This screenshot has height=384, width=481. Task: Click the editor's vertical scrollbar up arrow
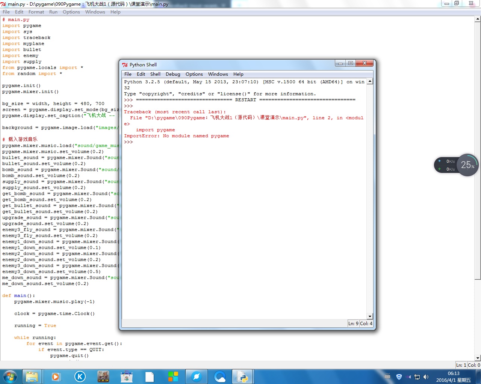click(x=478, y=19)
